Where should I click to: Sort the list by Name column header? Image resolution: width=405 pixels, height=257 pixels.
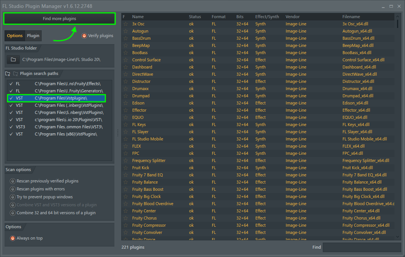138,17
